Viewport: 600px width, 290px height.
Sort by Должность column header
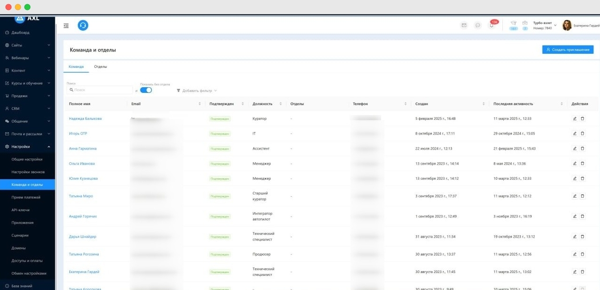[x=267, y=104]
